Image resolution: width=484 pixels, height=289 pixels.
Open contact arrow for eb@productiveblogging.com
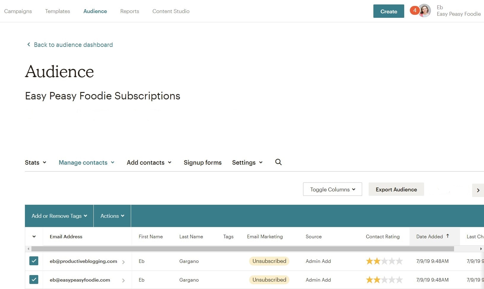123,262
